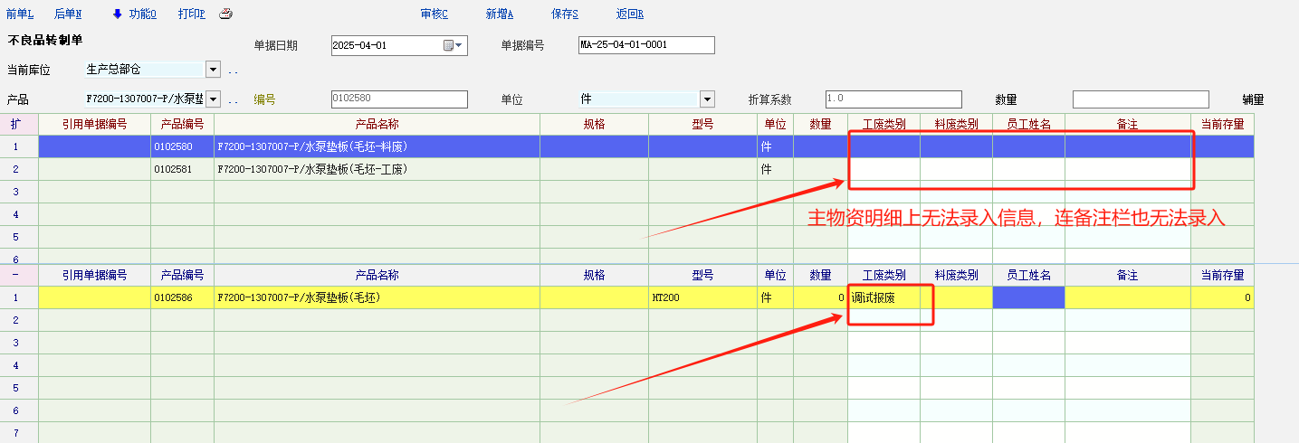Select the 调试报废 cell in lower grid

(x=884, y=297)
